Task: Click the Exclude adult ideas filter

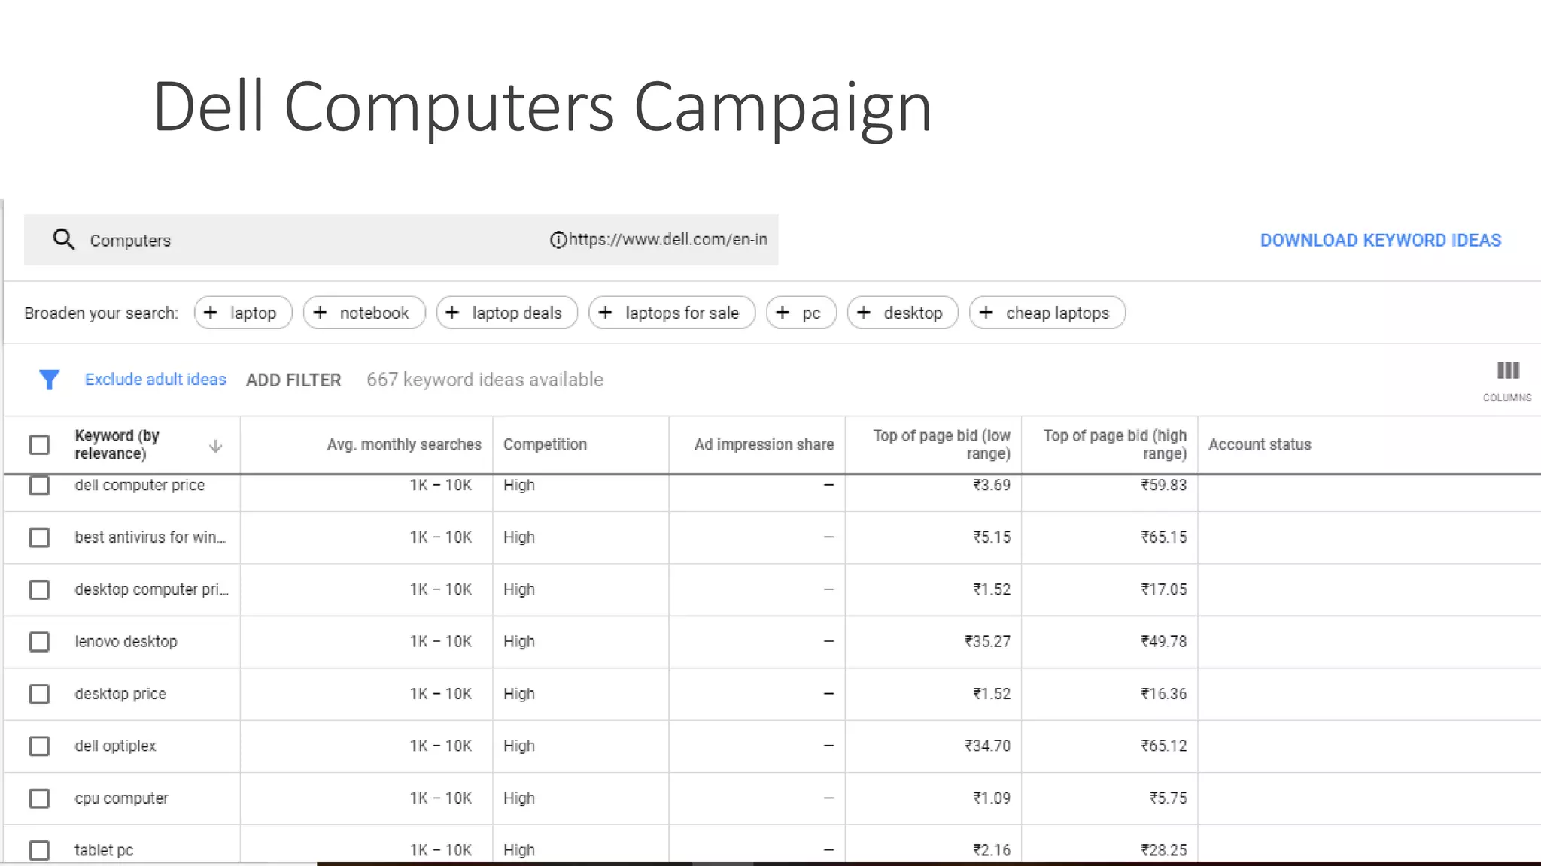Action: coord(155,380)
